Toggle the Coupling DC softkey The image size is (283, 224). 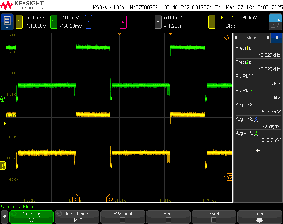(x=31, y=217)
